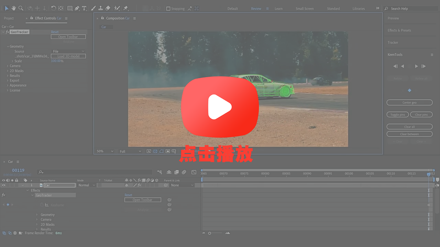Expand the License group

tap(8, 91)
